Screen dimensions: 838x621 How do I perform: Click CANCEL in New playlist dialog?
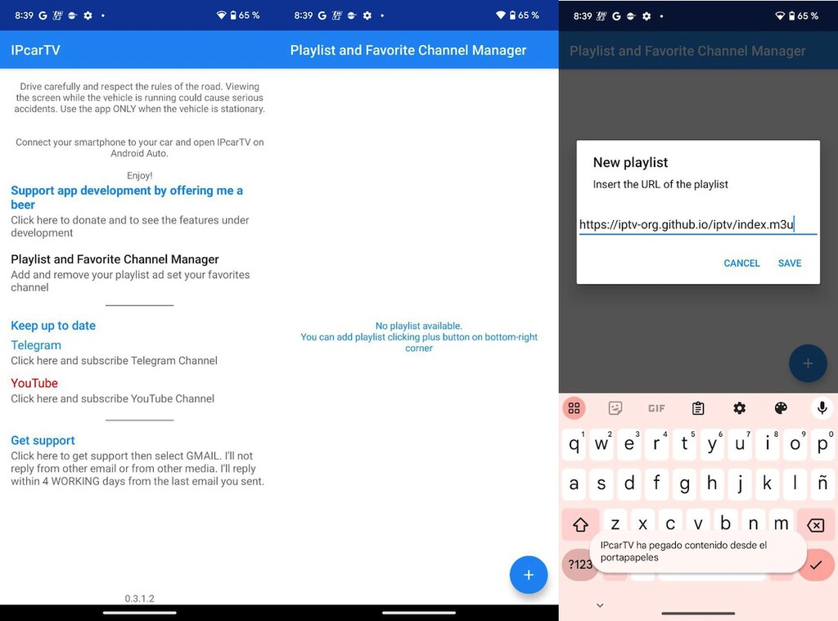coord(741,263)
